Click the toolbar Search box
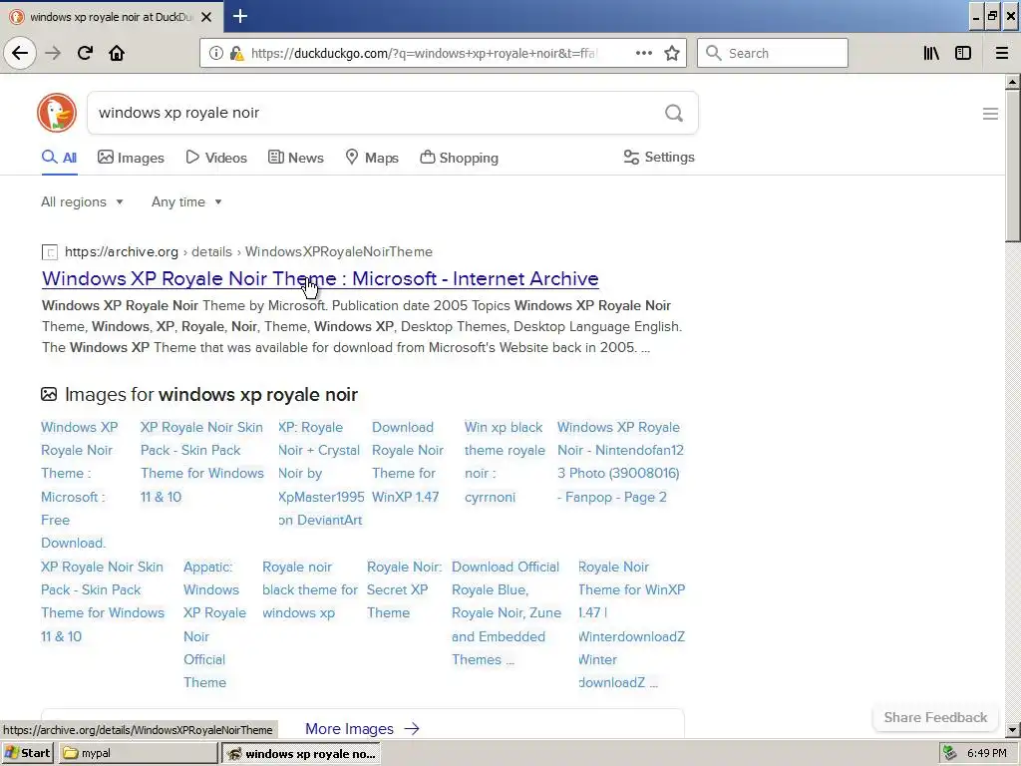This screenshot has height=766, width=1021. (x=773, y=53)
